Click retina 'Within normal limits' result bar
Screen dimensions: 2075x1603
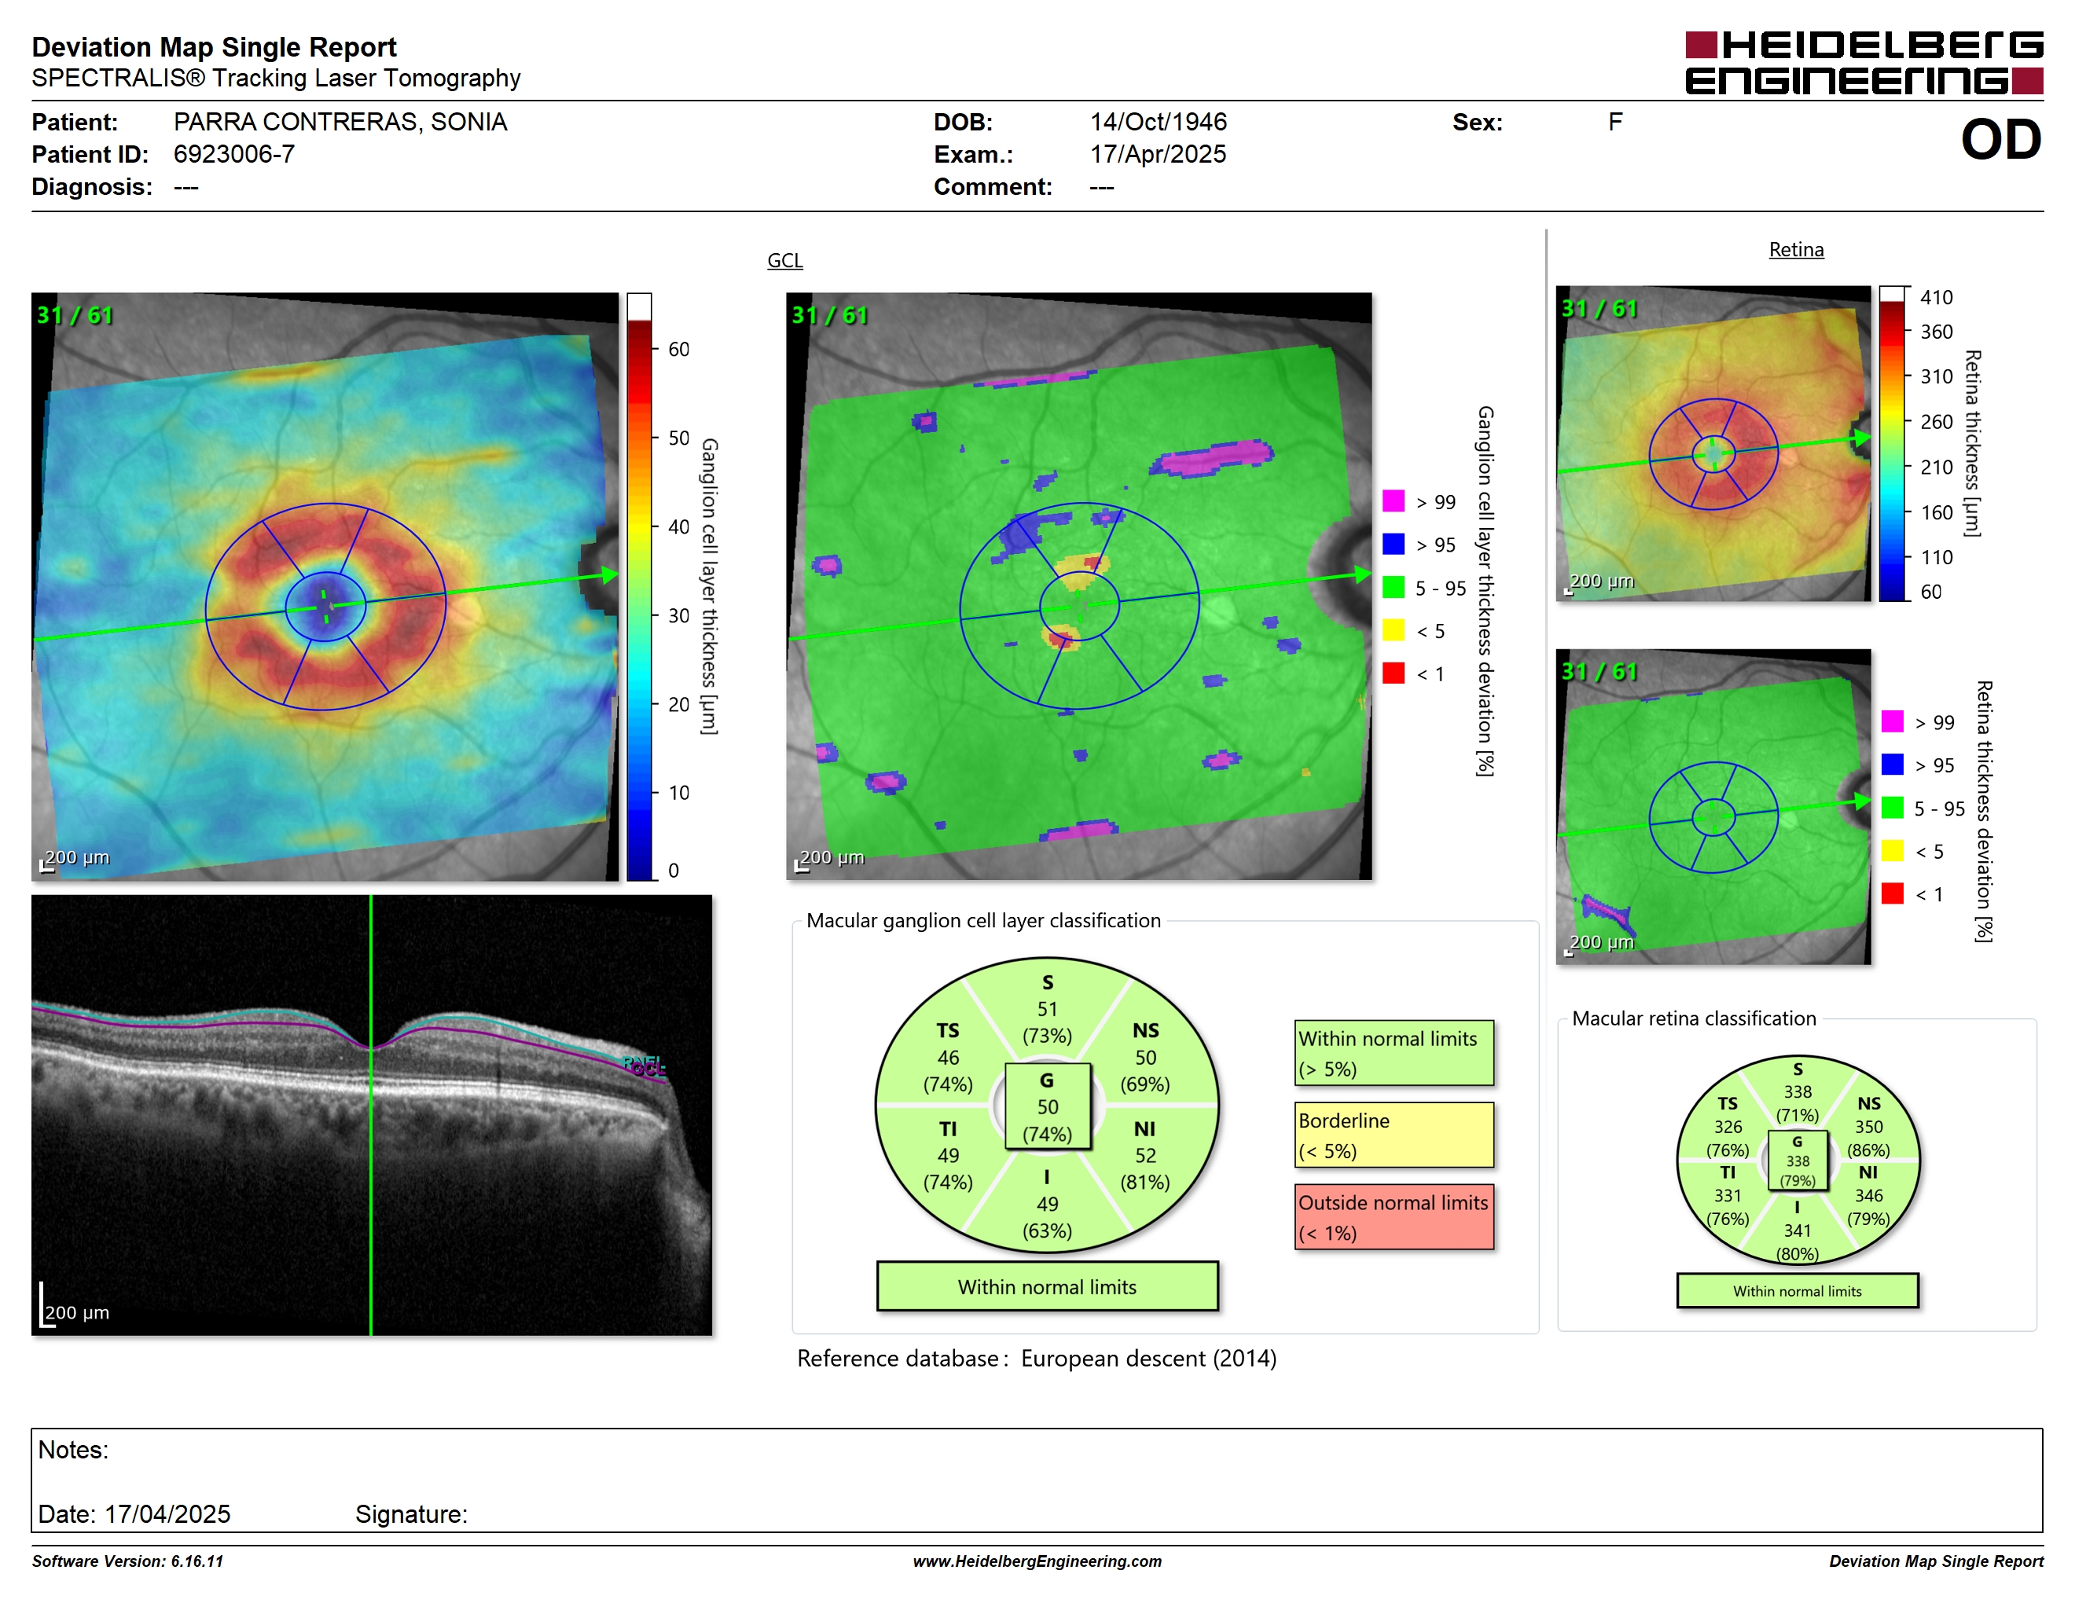pos(1797,1292)
